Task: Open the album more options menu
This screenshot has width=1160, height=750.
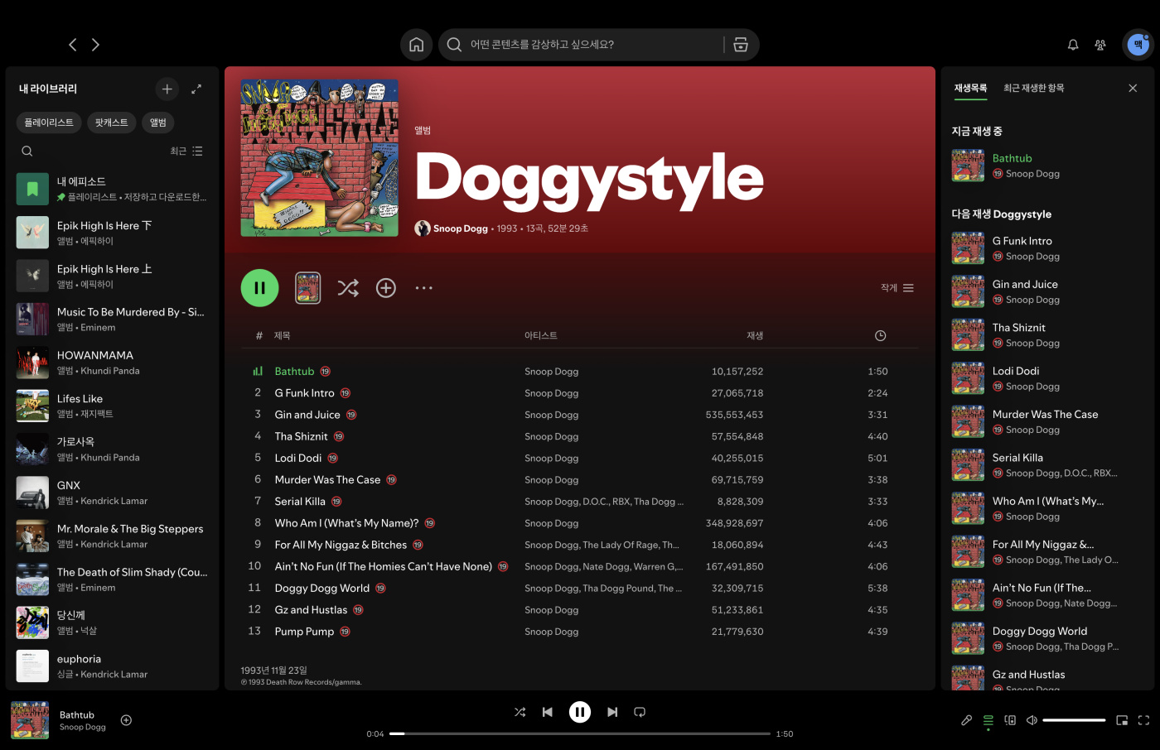Action: tap(423, 288)
